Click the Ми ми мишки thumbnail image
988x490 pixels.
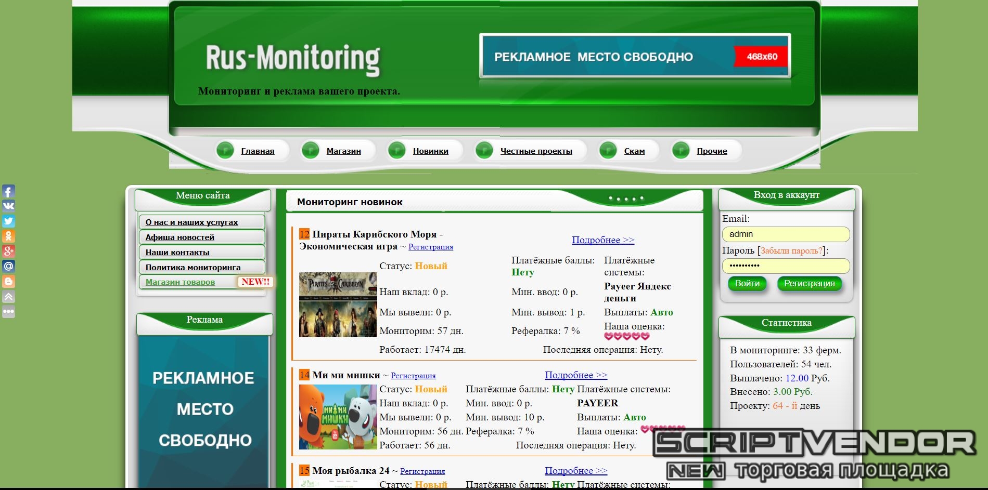(338, 417)
